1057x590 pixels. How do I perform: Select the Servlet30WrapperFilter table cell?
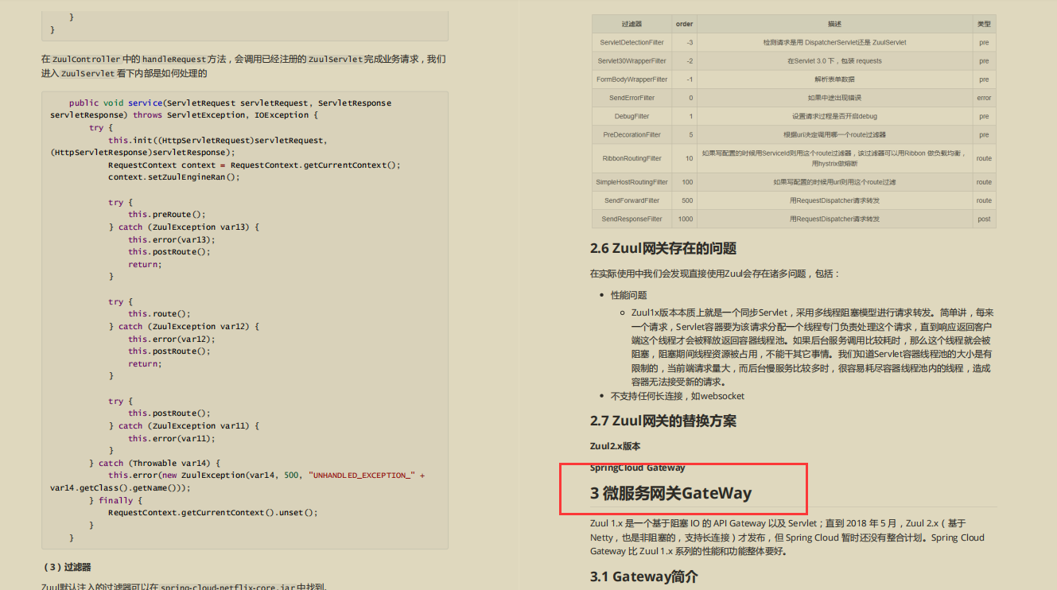point(631,60)
